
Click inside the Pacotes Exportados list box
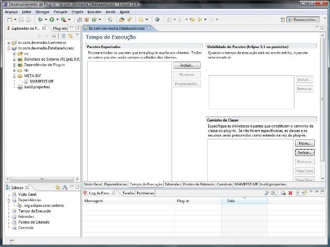(130, 121)
